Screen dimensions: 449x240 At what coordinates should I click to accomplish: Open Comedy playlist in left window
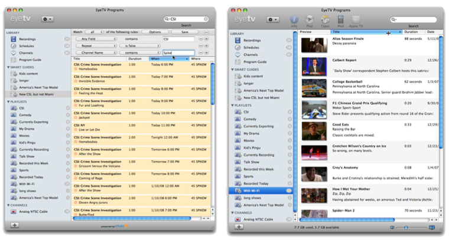pos(25,115)
